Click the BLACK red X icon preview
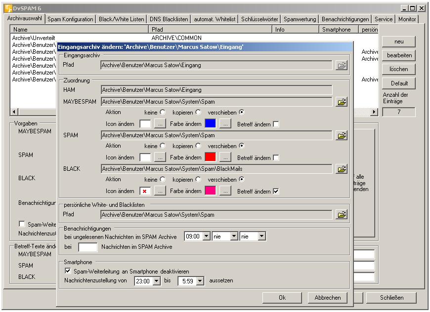This screenshot has height=312, width=430. pos(145,191)
